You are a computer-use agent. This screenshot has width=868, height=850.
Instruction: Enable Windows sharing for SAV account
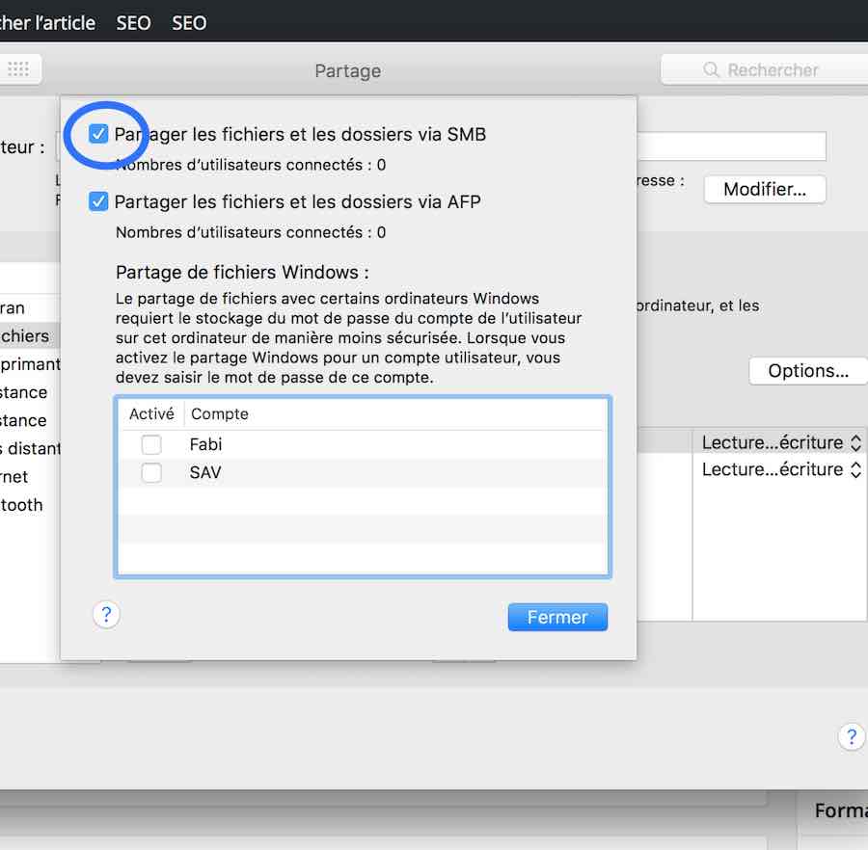(x=151, y=472)
